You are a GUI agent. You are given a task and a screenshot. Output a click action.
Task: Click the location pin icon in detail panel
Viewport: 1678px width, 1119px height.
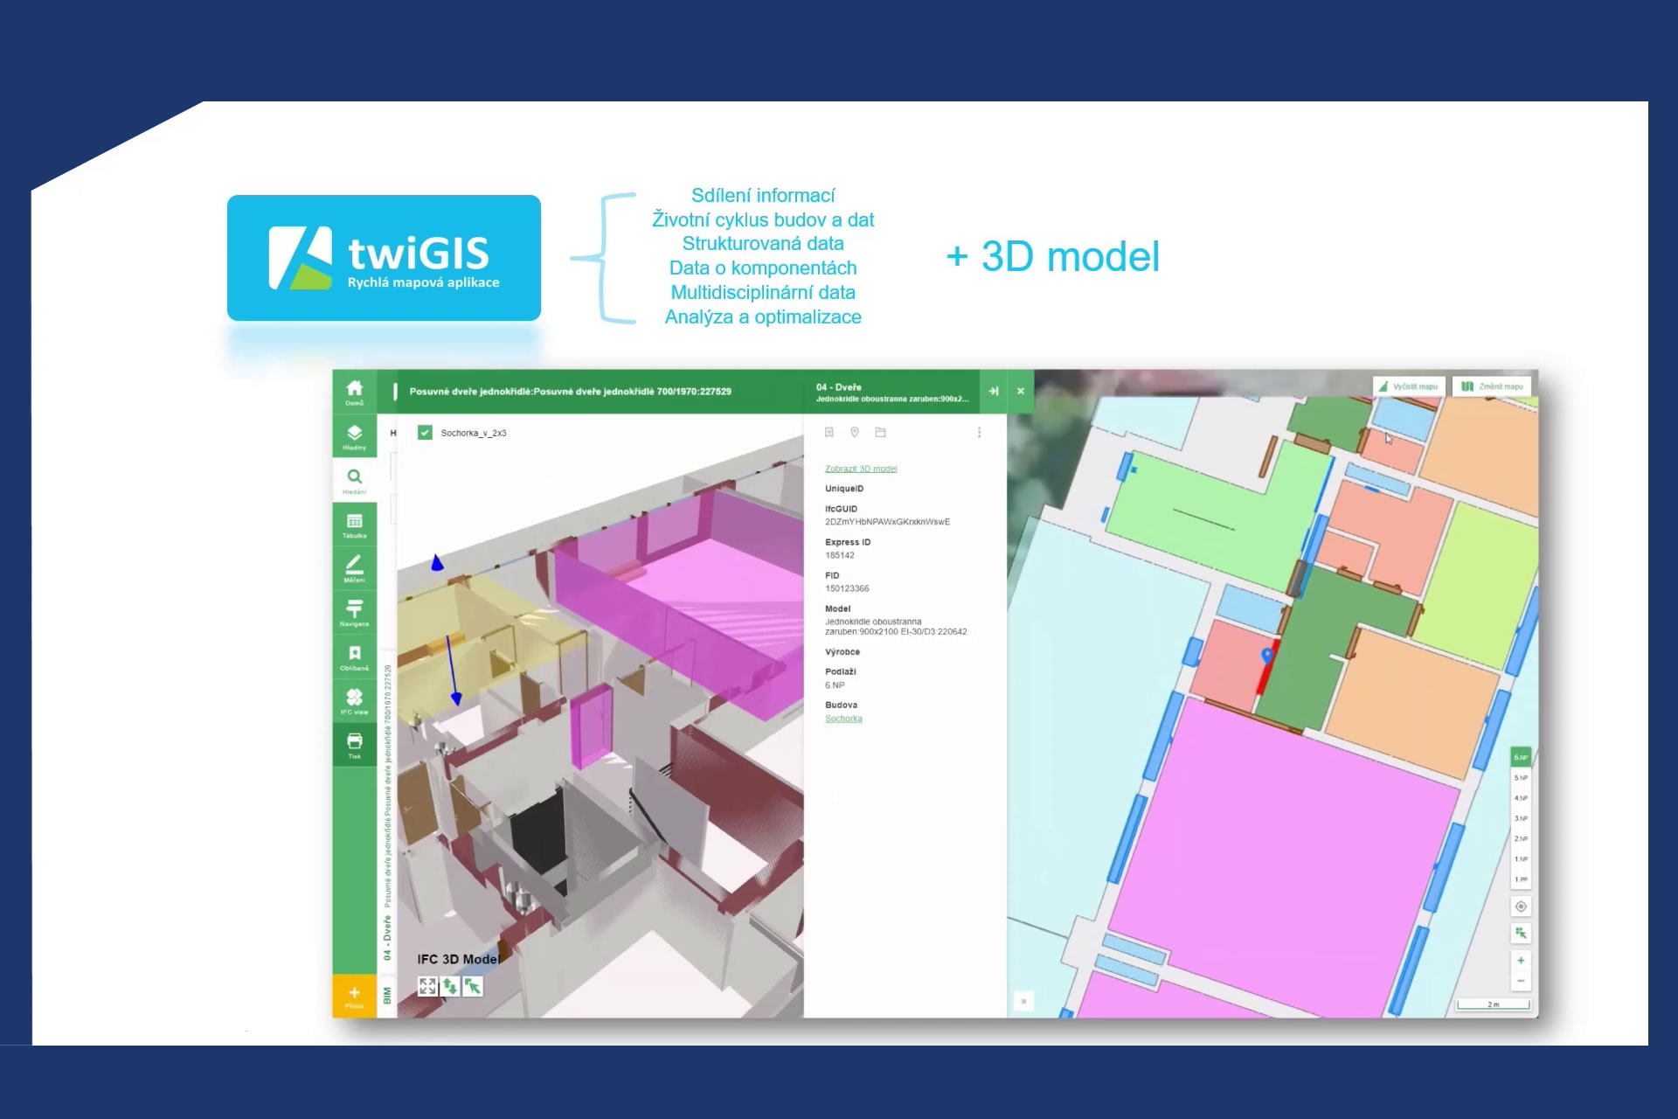click(855, 432)
